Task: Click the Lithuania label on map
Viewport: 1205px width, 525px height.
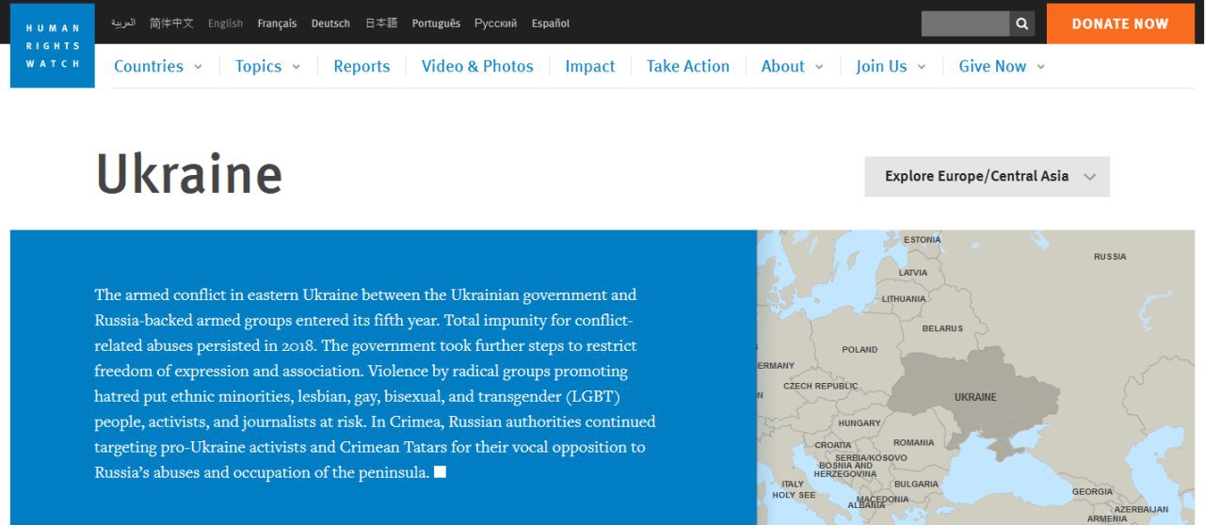Action: click(904, 299)
